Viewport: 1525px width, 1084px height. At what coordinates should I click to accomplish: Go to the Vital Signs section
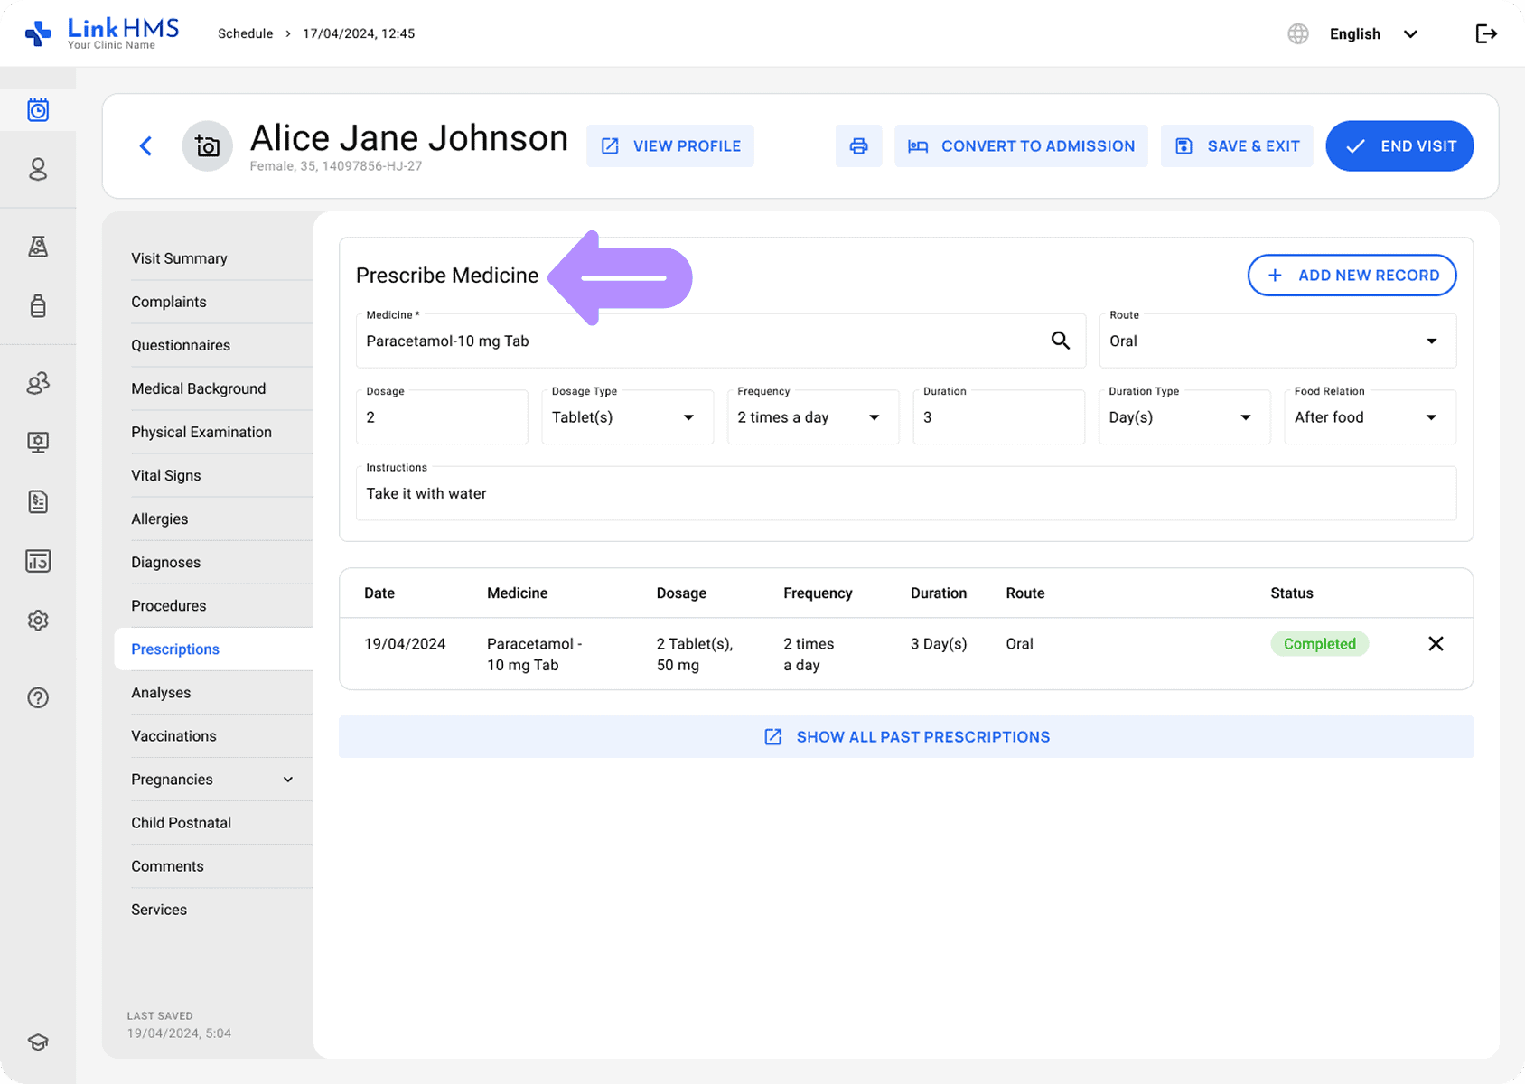pyautogui.click(x=166, y=476)
